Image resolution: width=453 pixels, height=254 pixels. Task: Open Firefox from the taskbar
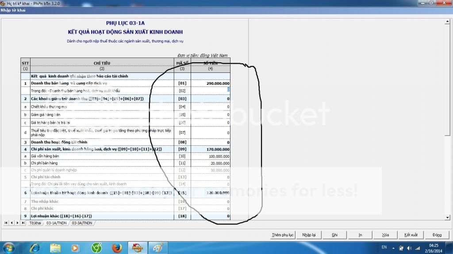tap(117, 248)
